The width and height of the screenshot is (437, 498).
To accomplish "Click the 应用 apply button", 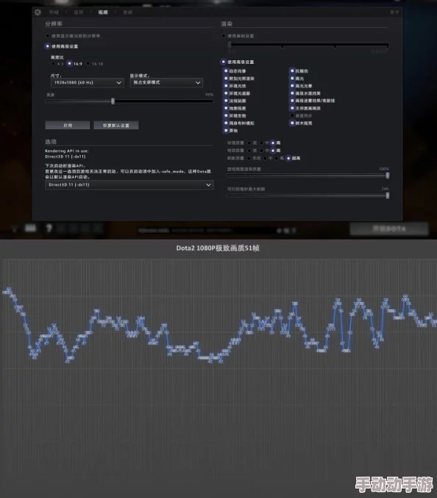I will (x=68, y=126).
